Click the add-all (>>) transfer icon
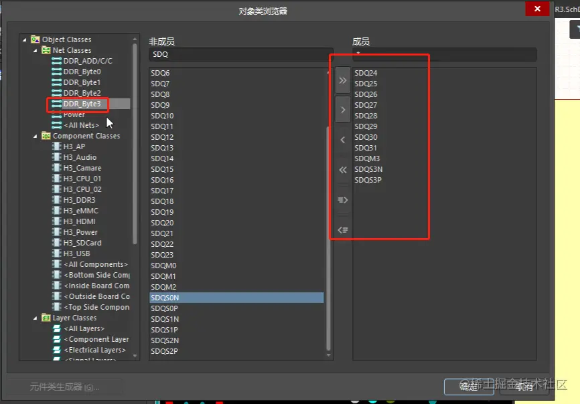The width and height of the screenshot is (580, 404). (342, 80)
